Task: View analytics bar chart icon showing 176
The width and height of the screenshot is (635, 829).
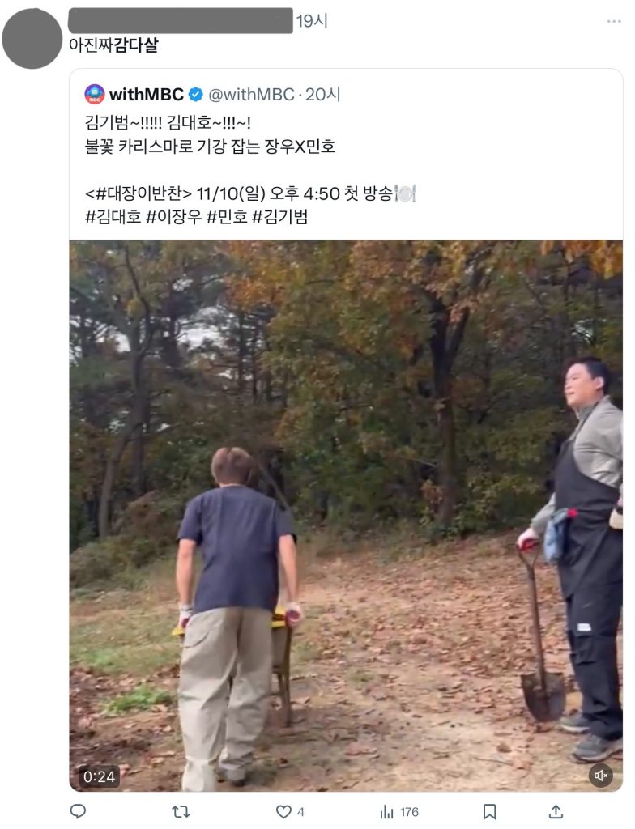Action: click(387, 811)
